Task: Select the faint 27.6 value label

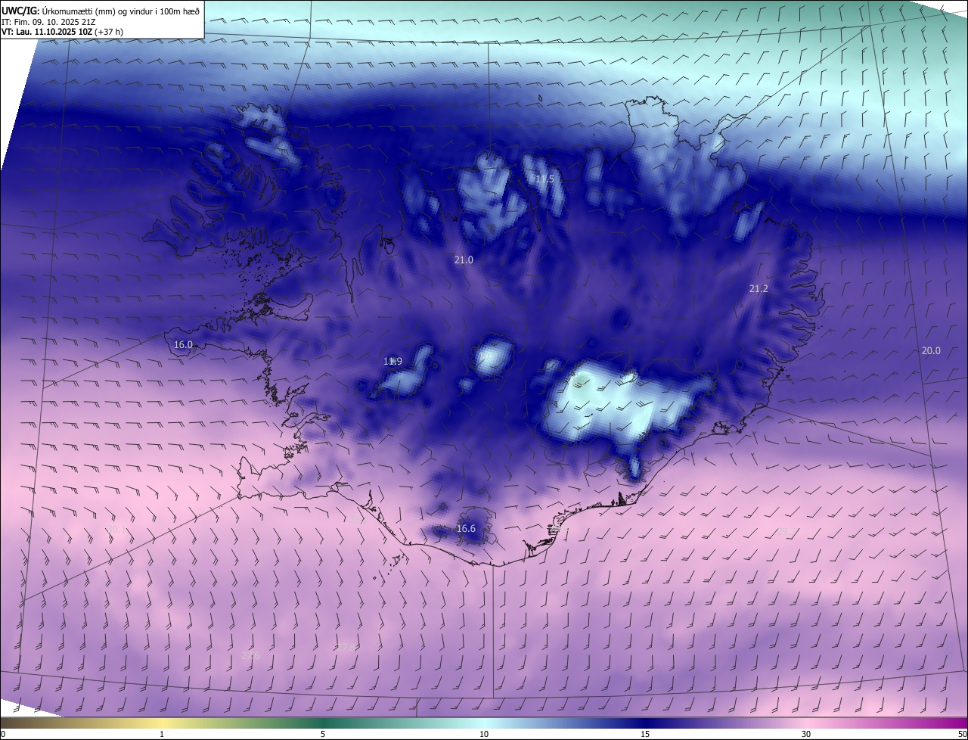Action: pos(250,655)
